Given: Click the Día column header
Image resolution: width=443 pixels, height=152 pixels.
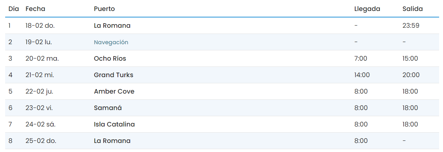Looking at the screenshot, I should click(x=14, y=9).
